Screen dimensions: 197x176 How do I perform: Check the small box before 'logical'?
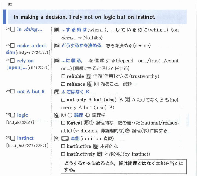[63, 123]
